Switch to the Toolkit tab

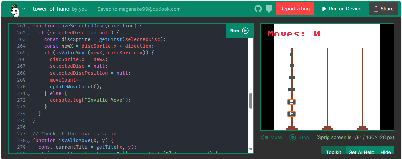[x=333, y=152]
